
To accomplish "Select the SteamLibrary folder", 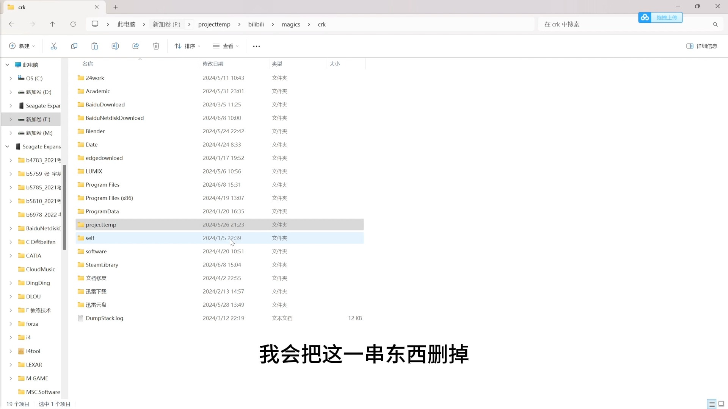I will click(x=220, y=265).
